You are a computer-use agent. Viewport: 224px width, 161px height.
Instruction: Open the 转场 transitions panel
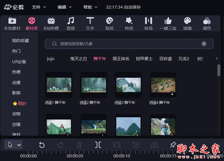coord(149,24)
